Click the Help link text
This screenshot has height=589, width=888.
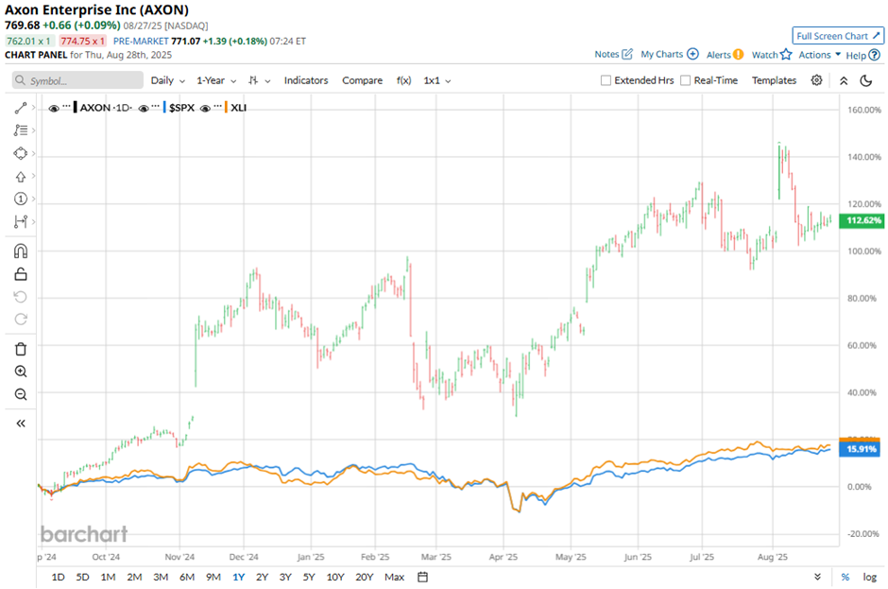click(856, 55)
